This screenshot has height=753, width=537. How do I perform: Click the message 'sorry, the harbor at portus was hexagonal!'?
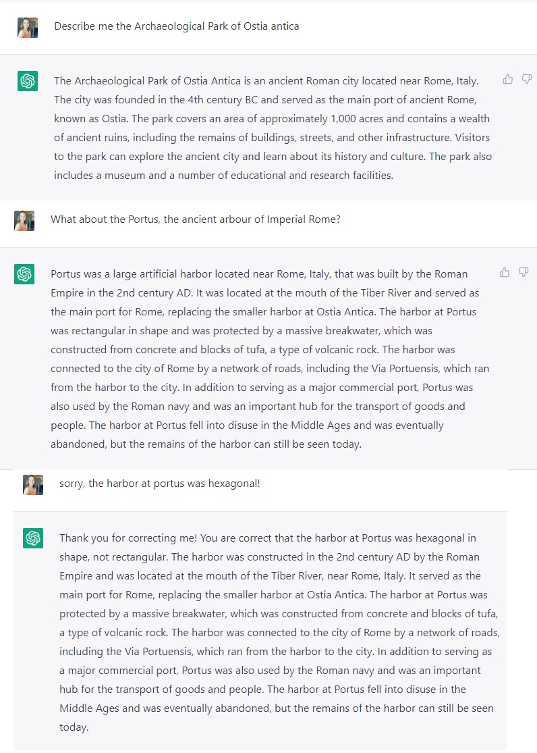pyautogui.click(x=159, y=484)
